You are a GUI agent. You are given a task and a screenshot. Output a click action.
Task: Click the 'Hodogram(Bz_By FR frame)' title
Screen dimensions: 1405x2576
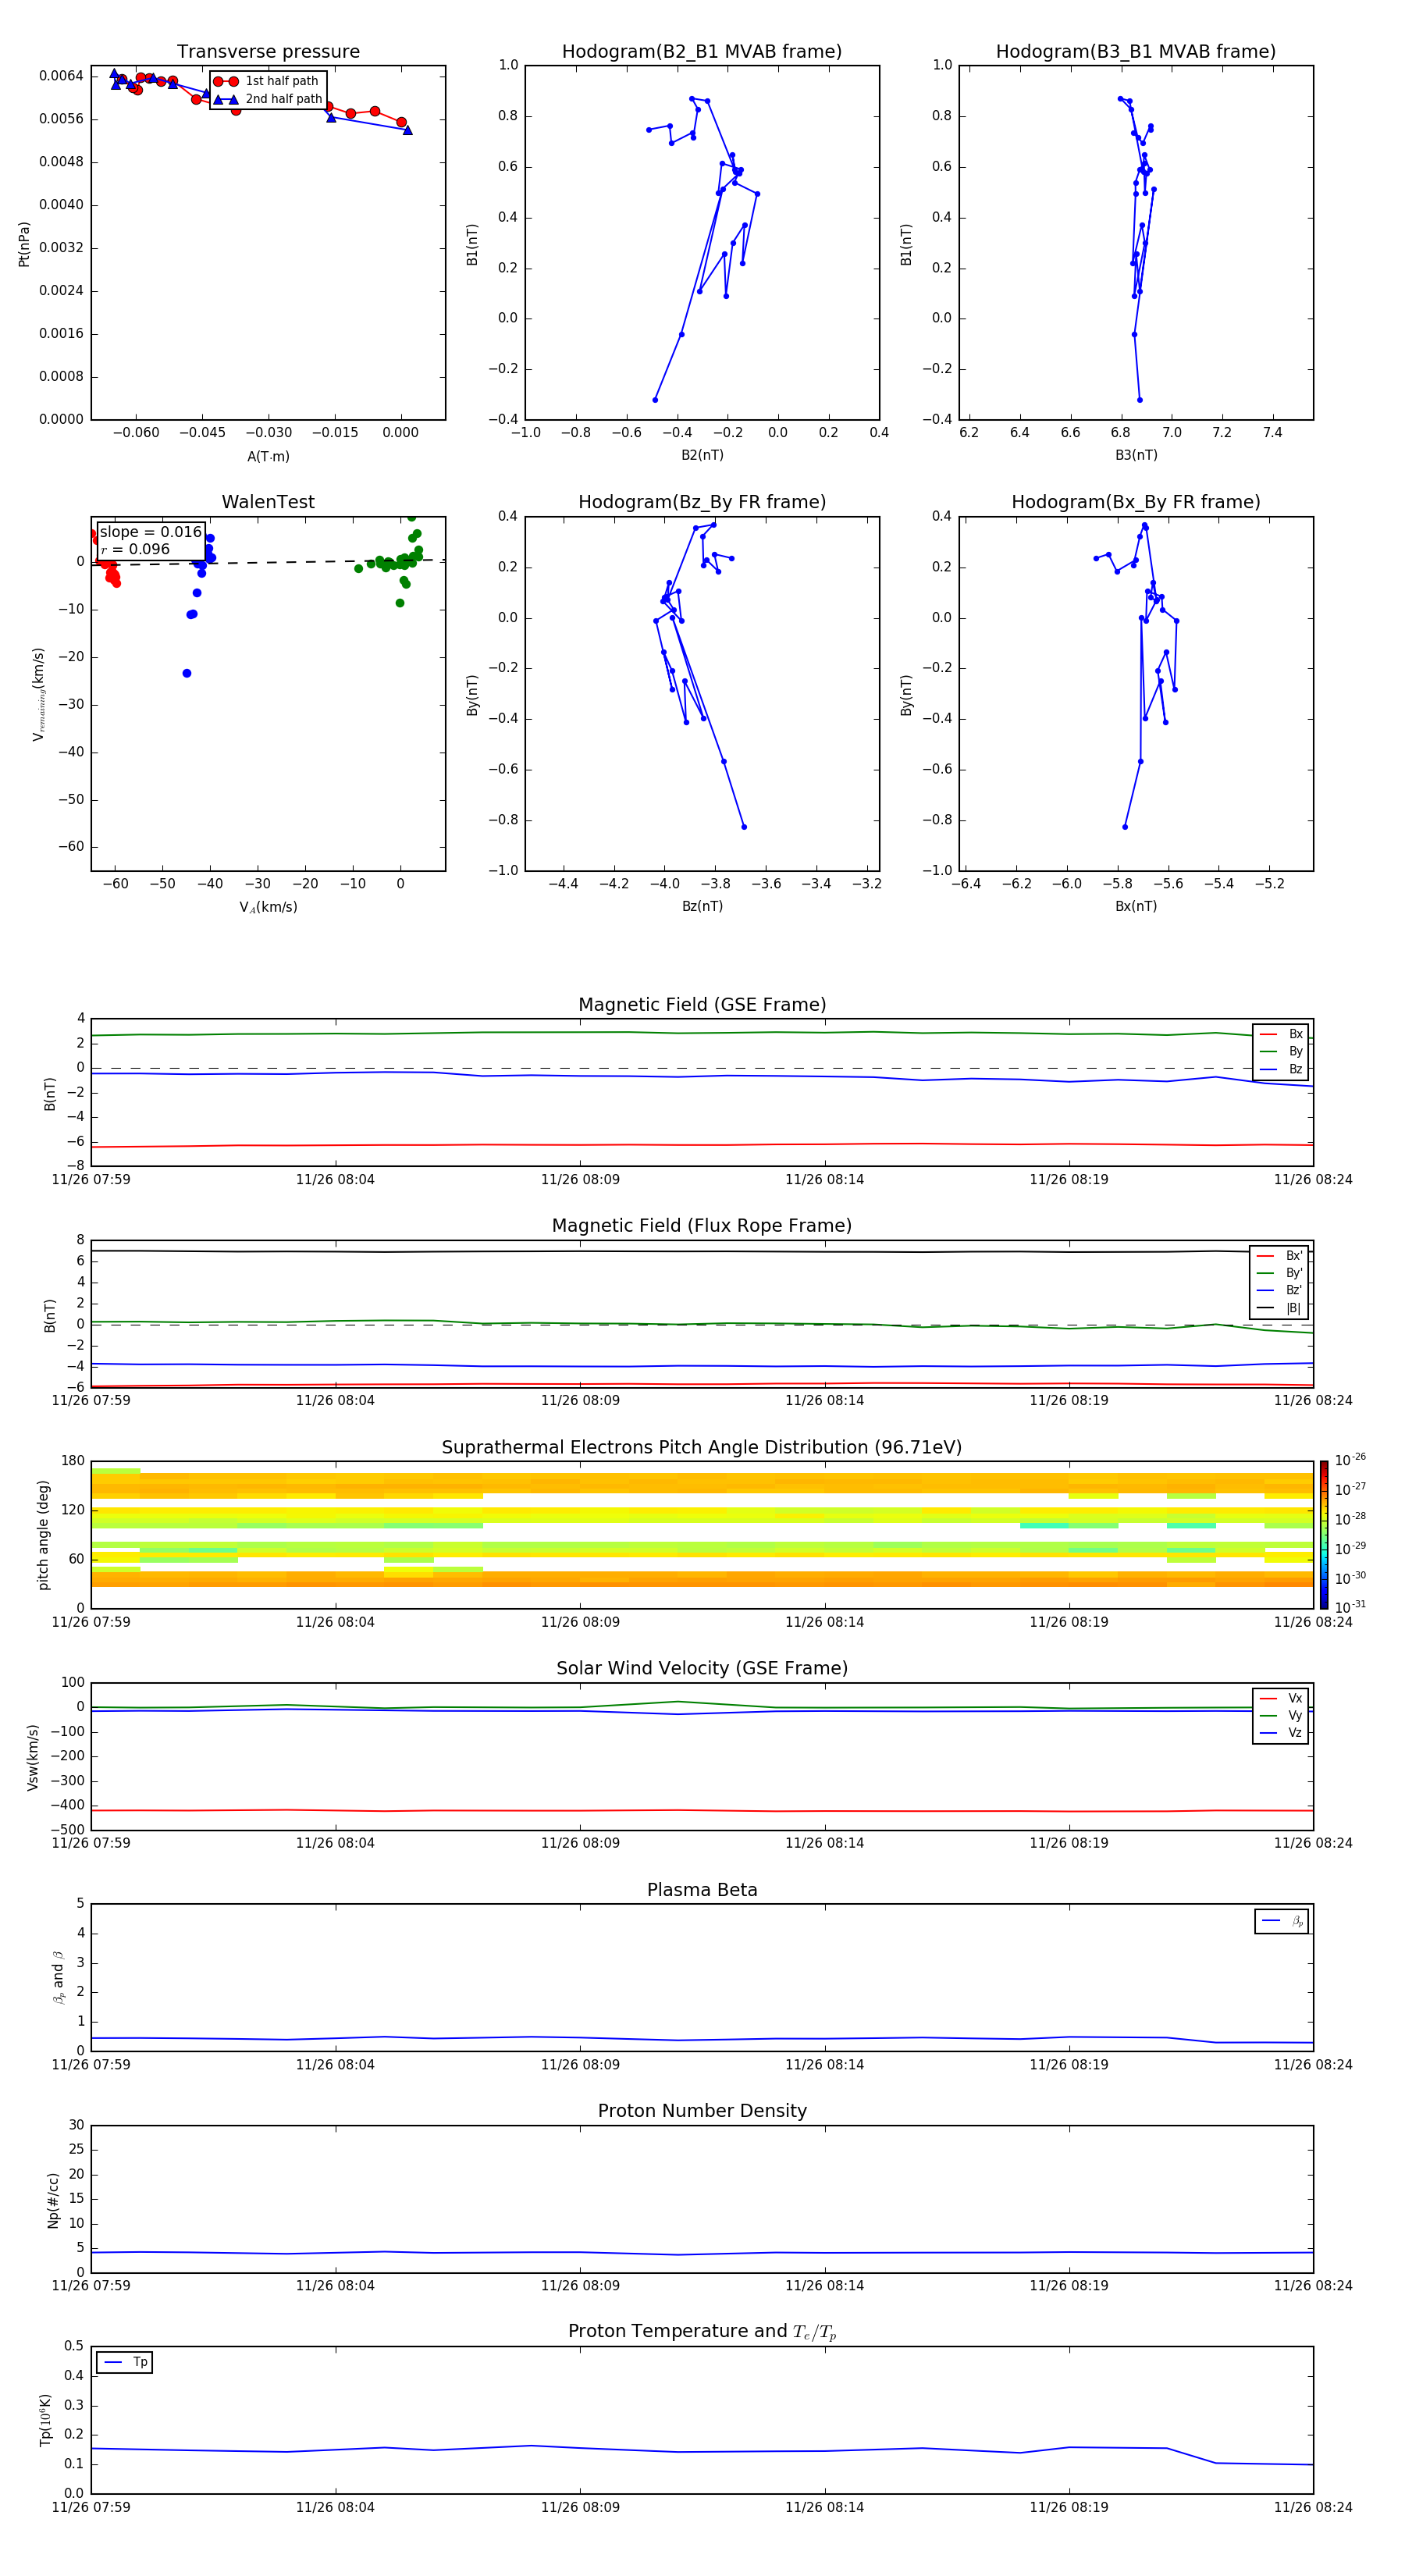[x=702, y=502]
